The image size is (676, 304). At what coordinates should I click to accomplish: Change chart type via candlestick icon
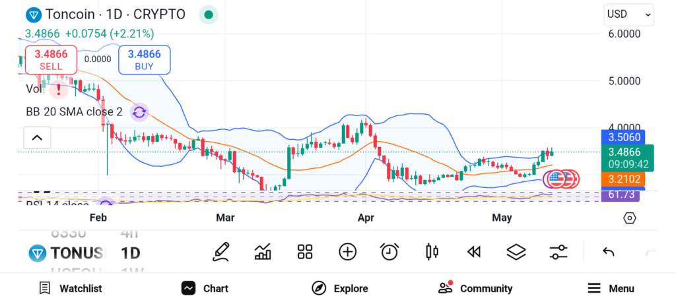point(432,251)
